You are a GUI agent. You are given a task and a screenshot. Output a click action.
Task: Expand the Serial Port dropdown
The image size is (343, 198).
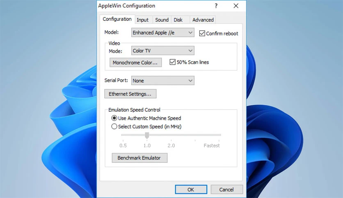click(162, 81)
